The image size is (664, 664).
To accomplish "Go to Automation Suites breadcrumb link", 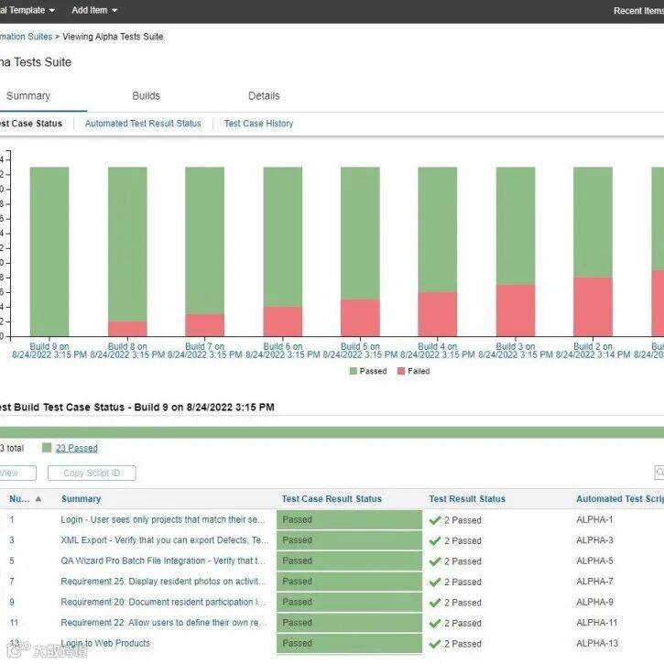I will click(26, 37).
